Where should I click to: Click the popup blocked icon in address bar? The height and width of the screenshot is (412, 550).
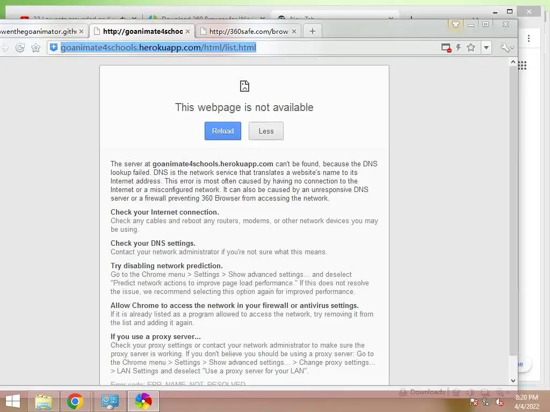point(446,48)
